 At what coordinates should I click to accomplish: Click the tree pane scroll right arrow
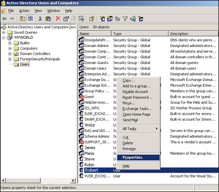73,180
